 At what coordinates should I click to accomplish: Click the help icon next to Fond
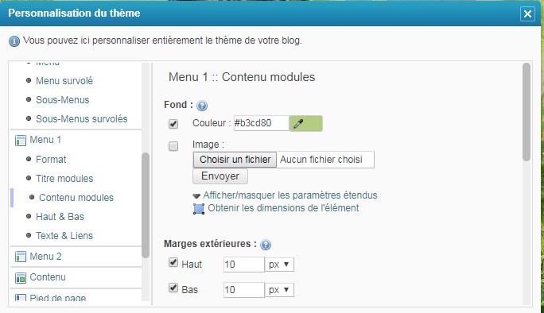[x=202, y=106]
